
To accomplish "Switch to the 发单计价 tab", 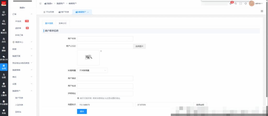I will click(x=63, y=23).
